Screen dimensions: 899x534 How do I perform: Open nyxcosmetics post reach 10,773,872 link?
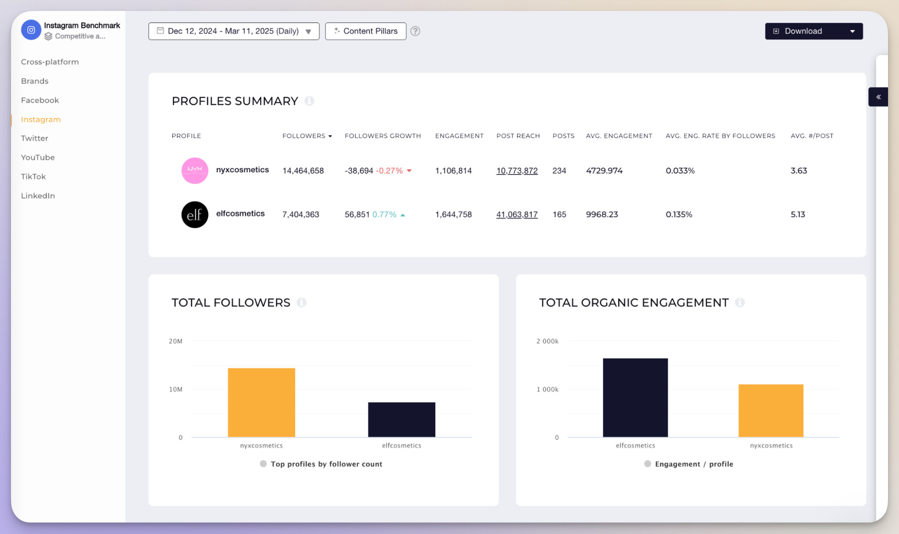coord(517,171)
